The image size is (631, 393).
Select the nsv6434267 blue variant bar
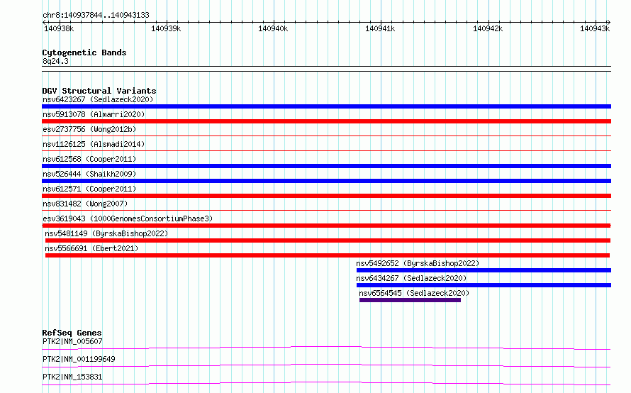(484, 285)
